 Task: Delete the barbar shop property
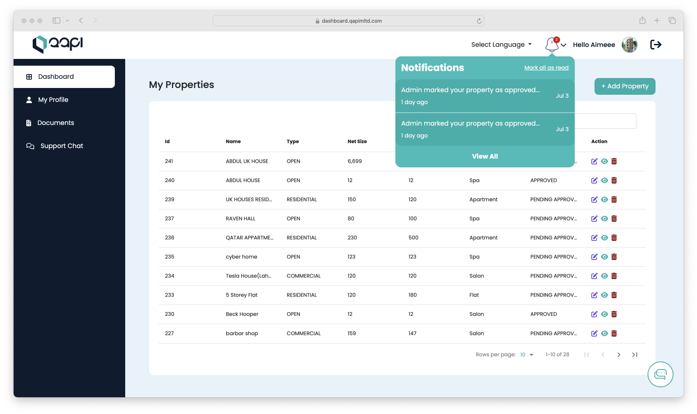pyautogui.click(x=614, y=334)
